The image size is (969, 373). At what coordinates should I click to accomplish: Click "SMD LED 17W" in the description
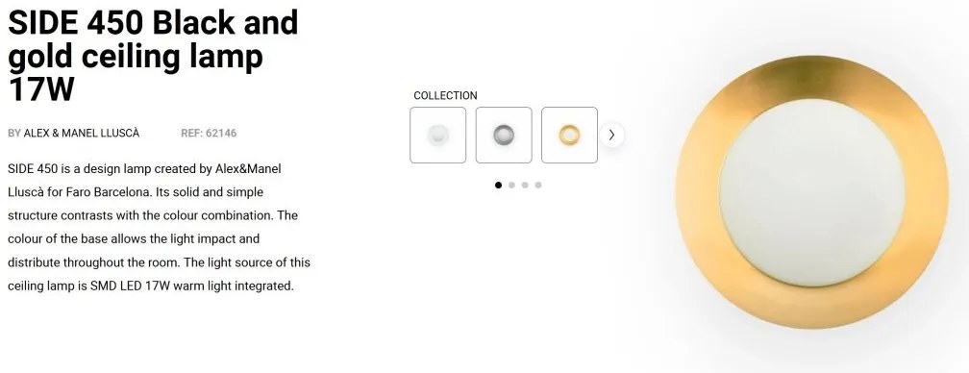[131, 286]
